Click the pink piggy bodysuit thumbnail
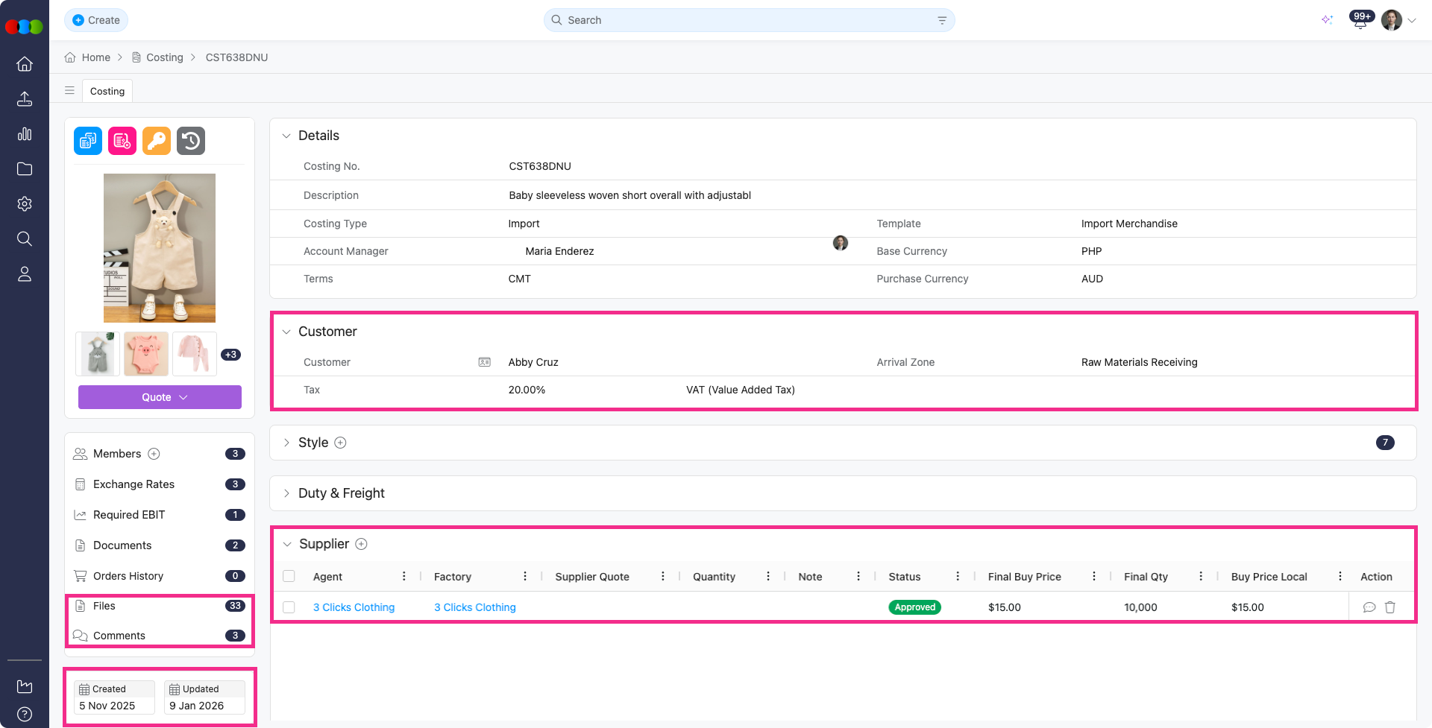Viewport: 1432px width, 728px height. [146, 354]
